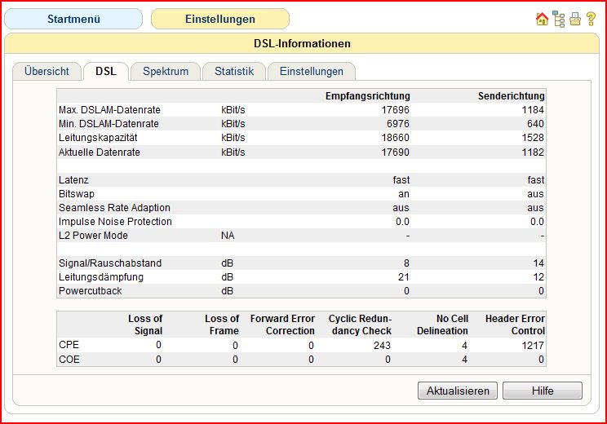This screenshot has width=607, height=424.
Task: Click the Aktuelle Datenrate label
Action: [x=99, y=152]
